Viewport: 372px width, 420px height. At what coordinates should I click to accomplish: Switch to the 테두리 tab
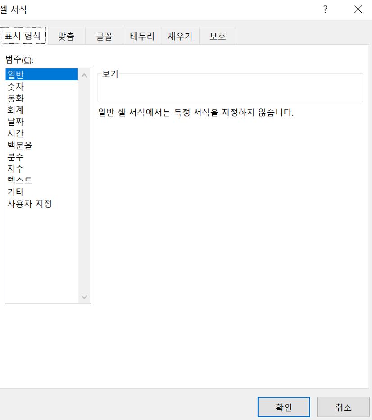[x=142, y=36]
